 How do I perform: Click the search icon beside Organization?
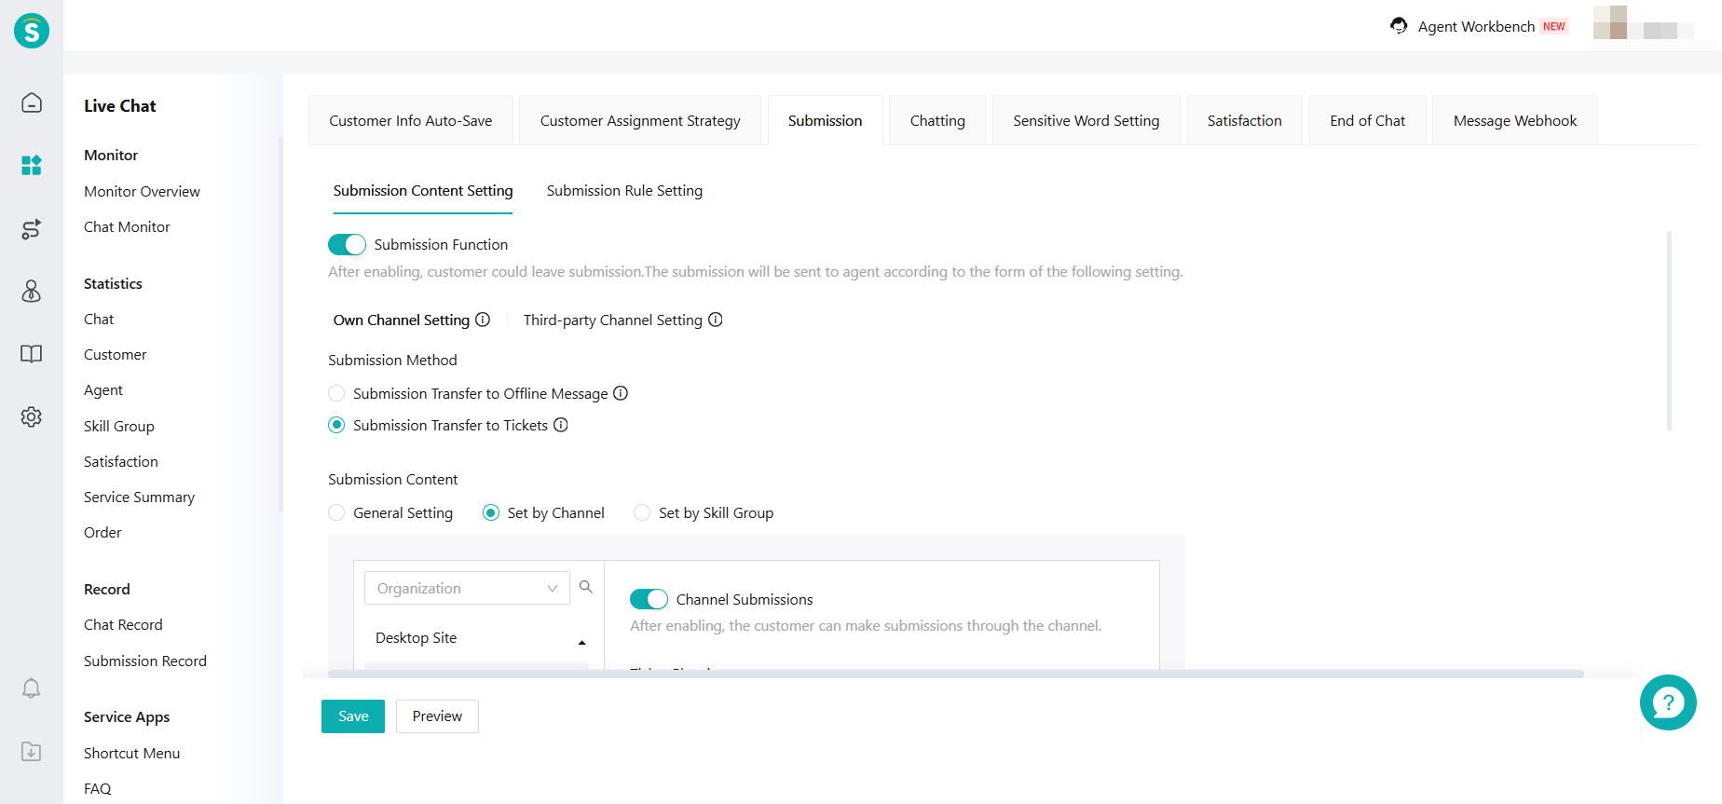coord(586,587)
